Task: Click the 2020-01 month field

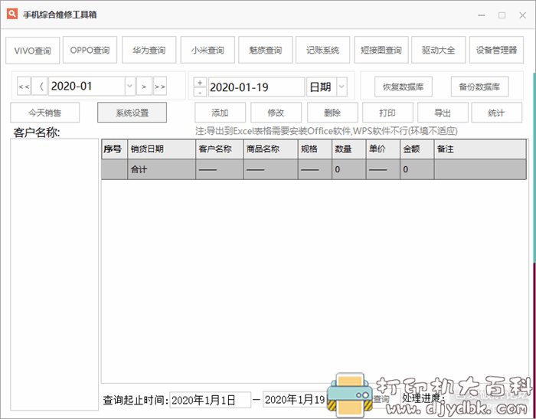Action: coord(87,87)
